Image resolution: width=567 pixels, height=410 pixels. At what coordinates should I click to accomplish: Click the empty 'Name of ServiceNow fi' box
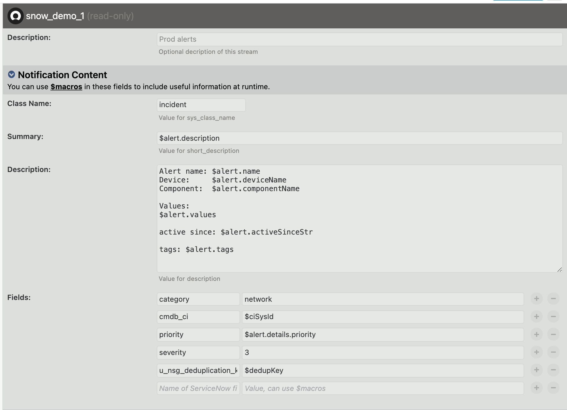198,388
